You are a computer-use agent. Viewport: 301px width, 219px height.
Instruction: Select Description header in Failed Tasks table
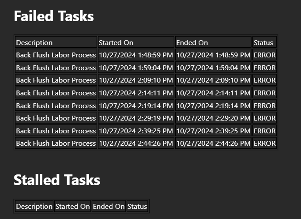56,42
